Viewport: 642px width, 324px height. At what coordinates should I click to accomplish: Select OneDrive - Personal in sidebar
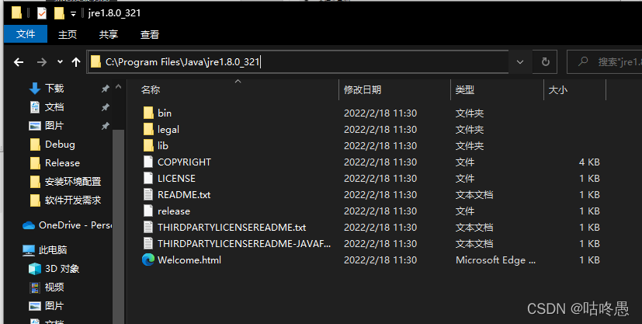(x=75, y=225)
